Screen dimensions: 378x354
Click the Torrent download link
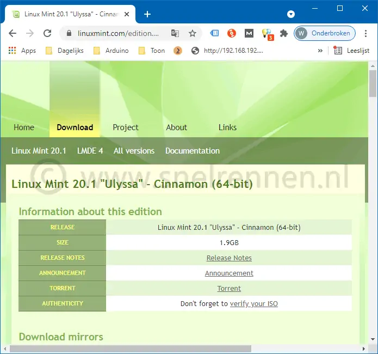(x=229, y=288)
